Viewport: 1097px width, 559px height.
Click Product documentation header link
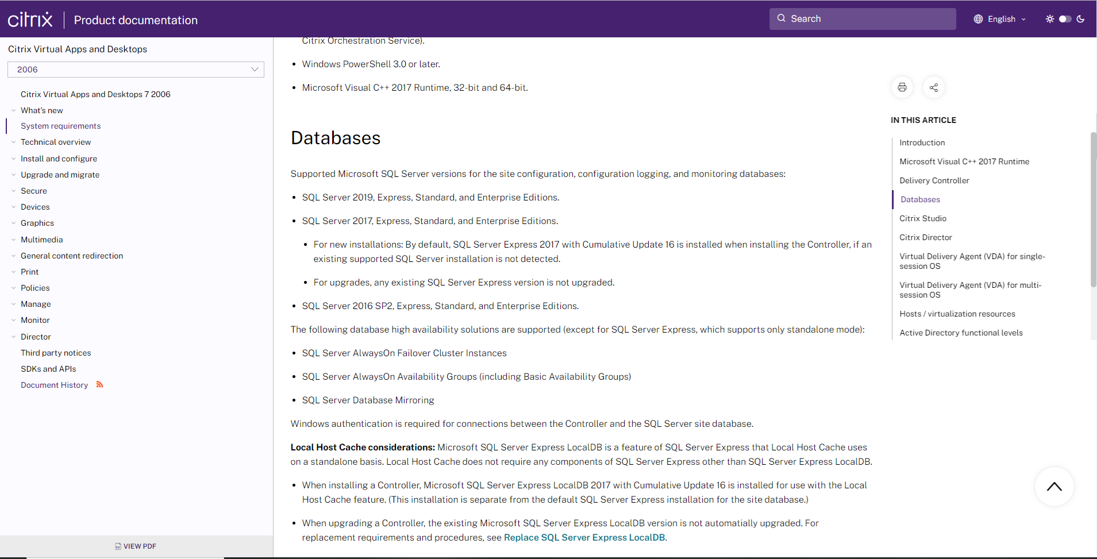[136, 20]
